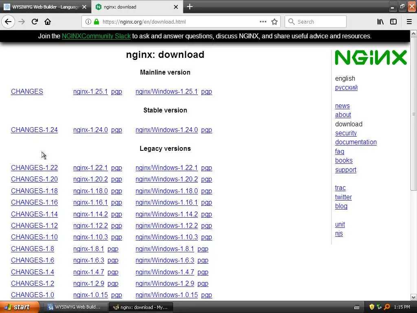Viewport: 417px width, 313px height.
Task: Download nginx/Windows-1.8.1
Action: 165,249
